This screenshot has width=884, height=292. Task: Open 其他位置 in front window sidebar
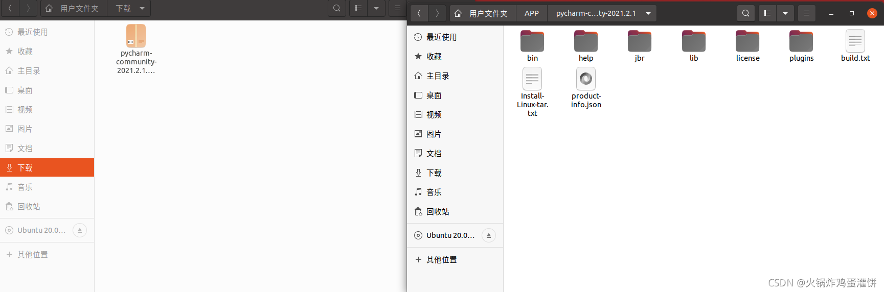(455, 259)
